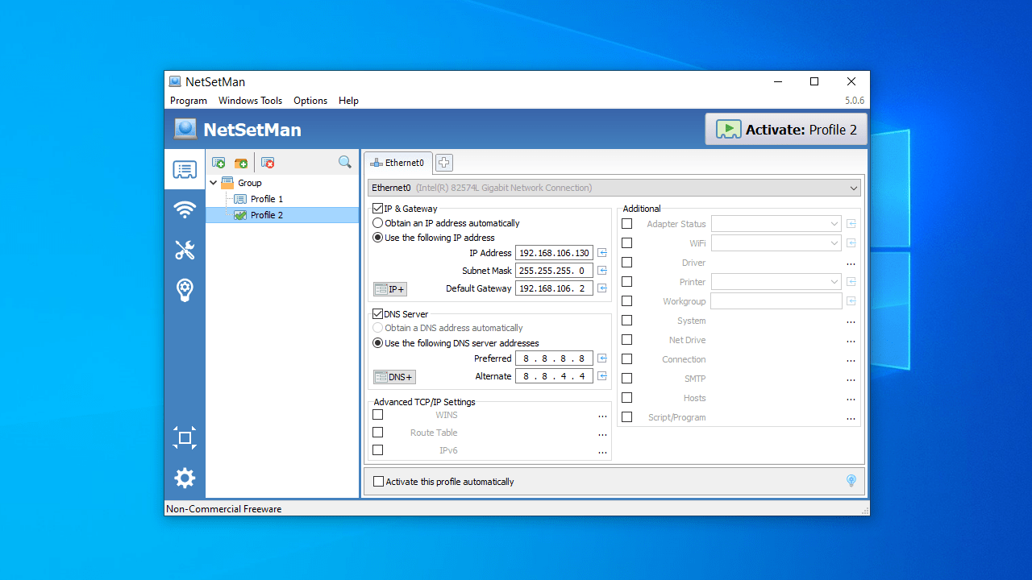Click the Default Gateway field
The height and width of the screenshot is (580, 1032).
(554, 288)
